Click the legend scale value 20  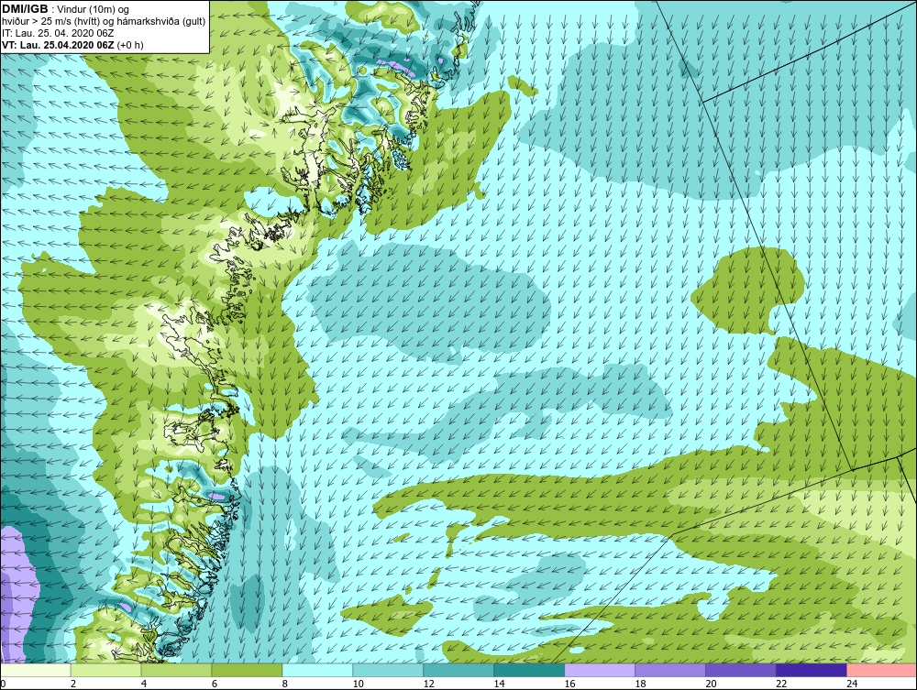[712, 685]
